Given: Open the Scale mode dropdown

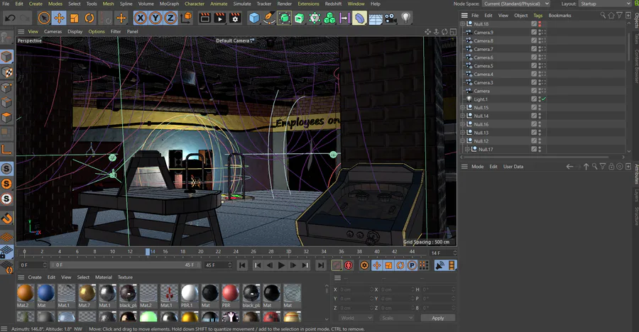Looking at the screenshot, I should point(396,318).
